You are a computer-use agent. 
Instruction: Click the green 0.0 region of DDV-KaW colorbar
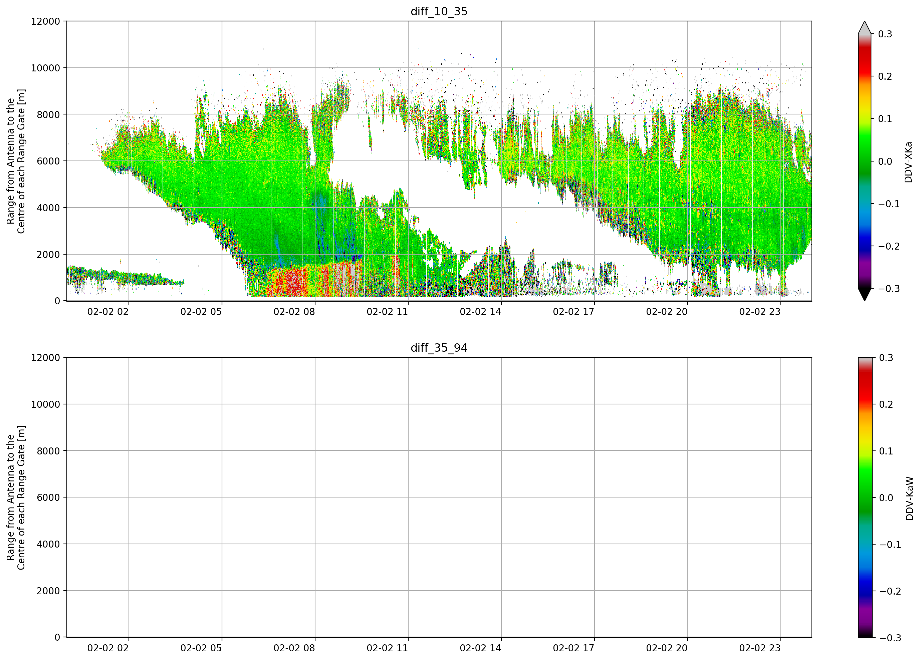coord(865,498)
